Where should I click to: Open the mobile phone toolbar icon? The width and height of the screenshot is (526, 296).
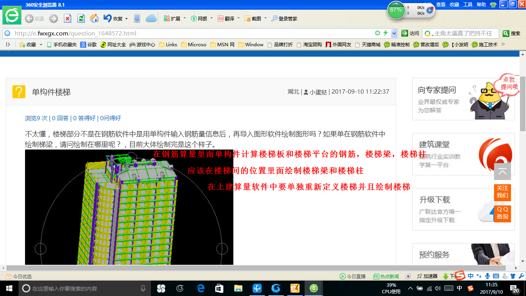pyautogui.click(x=137, y=18)
